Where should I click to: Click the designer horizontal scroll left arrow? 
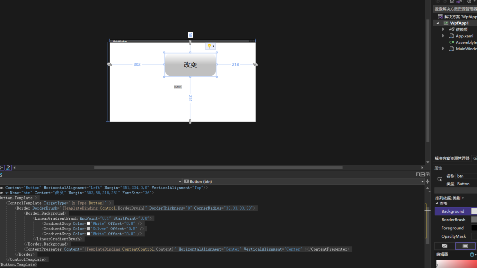(x=14, y=168)
